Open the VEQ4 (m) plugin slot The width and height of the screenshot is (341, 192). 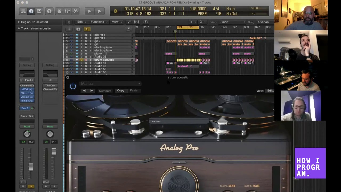click(27, 89)
